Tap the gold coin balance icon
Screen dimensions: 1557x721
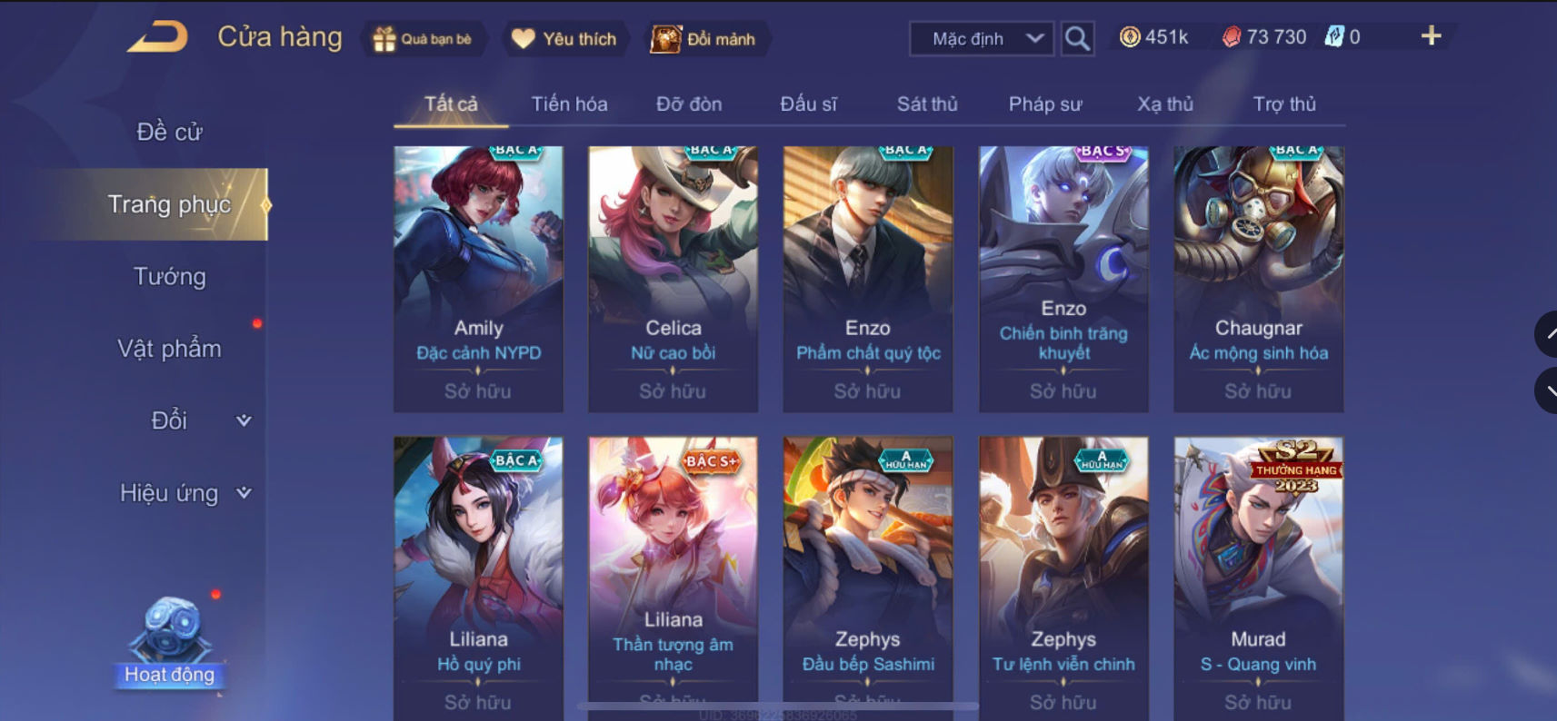(1130, 37)
